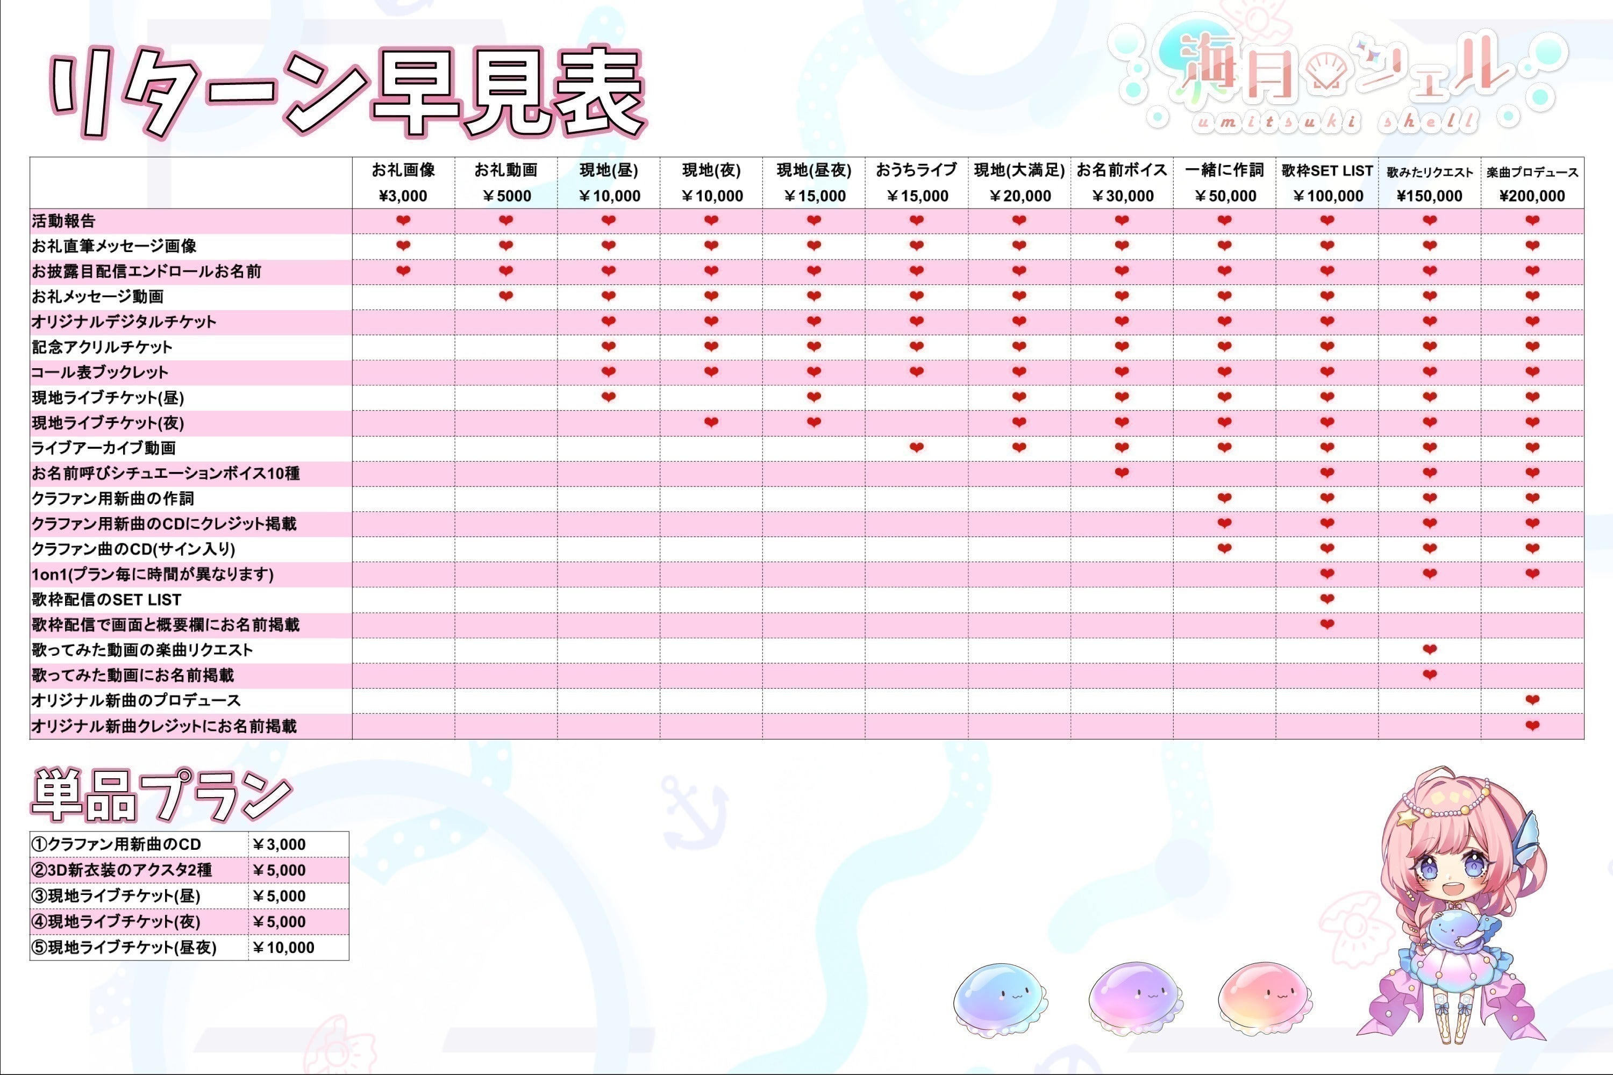
Task: Click the anchor watermark near 単品プラン
Action: [693, 812]
